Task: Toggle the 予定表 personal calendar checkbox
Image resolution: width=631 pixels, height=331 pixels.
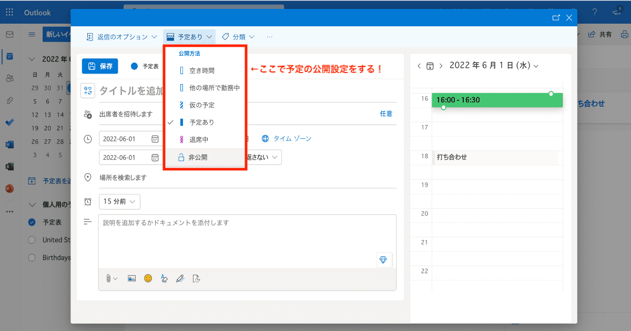Action: [x=32, y=222]
